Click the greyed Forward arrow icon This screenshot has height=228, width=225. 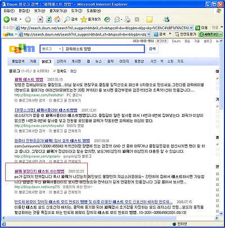pyautogui.click(x=28, y=19)
